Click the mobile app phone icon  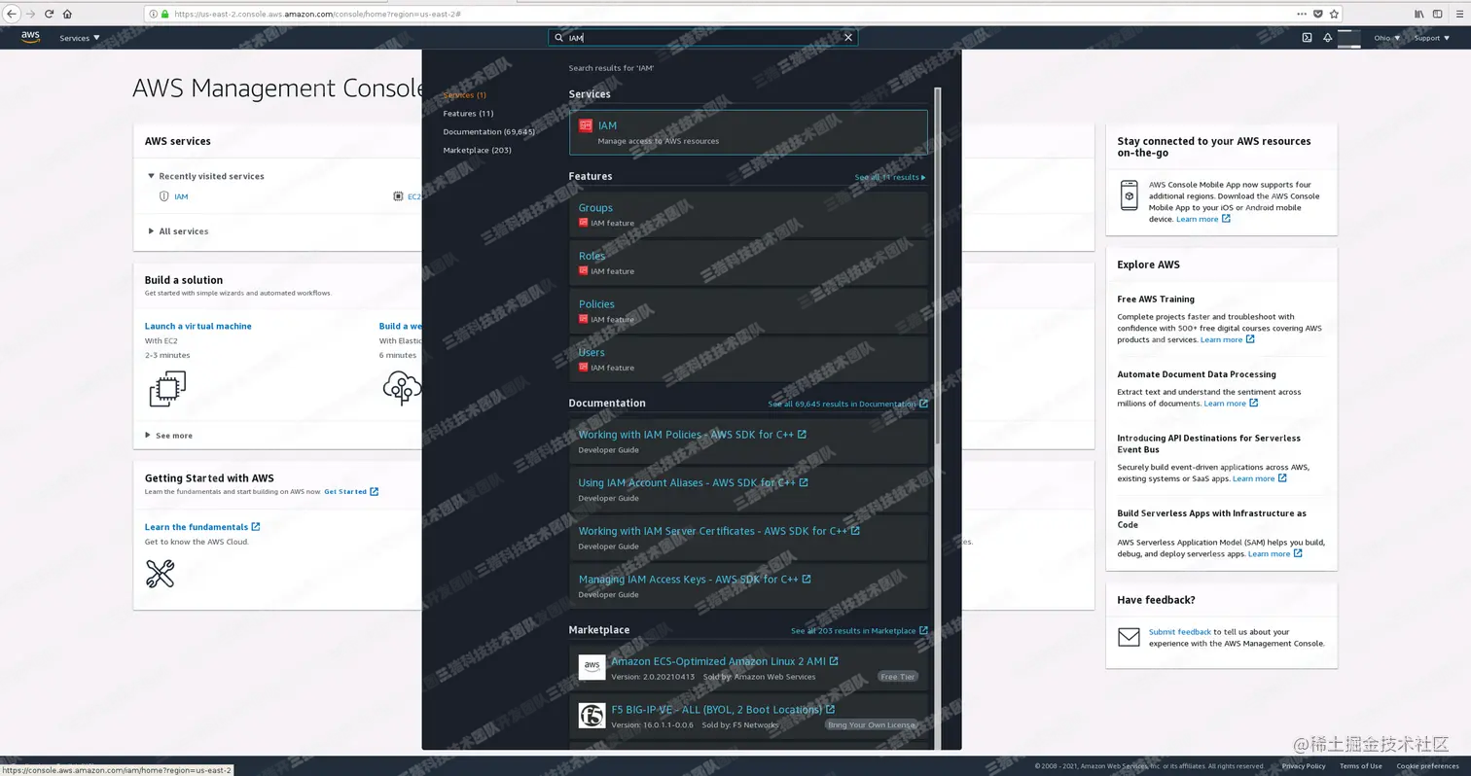[x=1129, y=195]
